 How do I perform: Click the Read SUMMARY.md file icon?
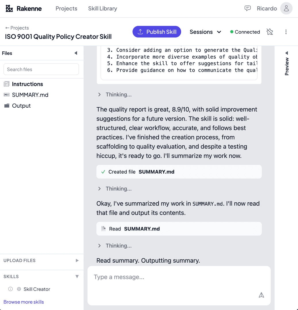coord(103,228)
